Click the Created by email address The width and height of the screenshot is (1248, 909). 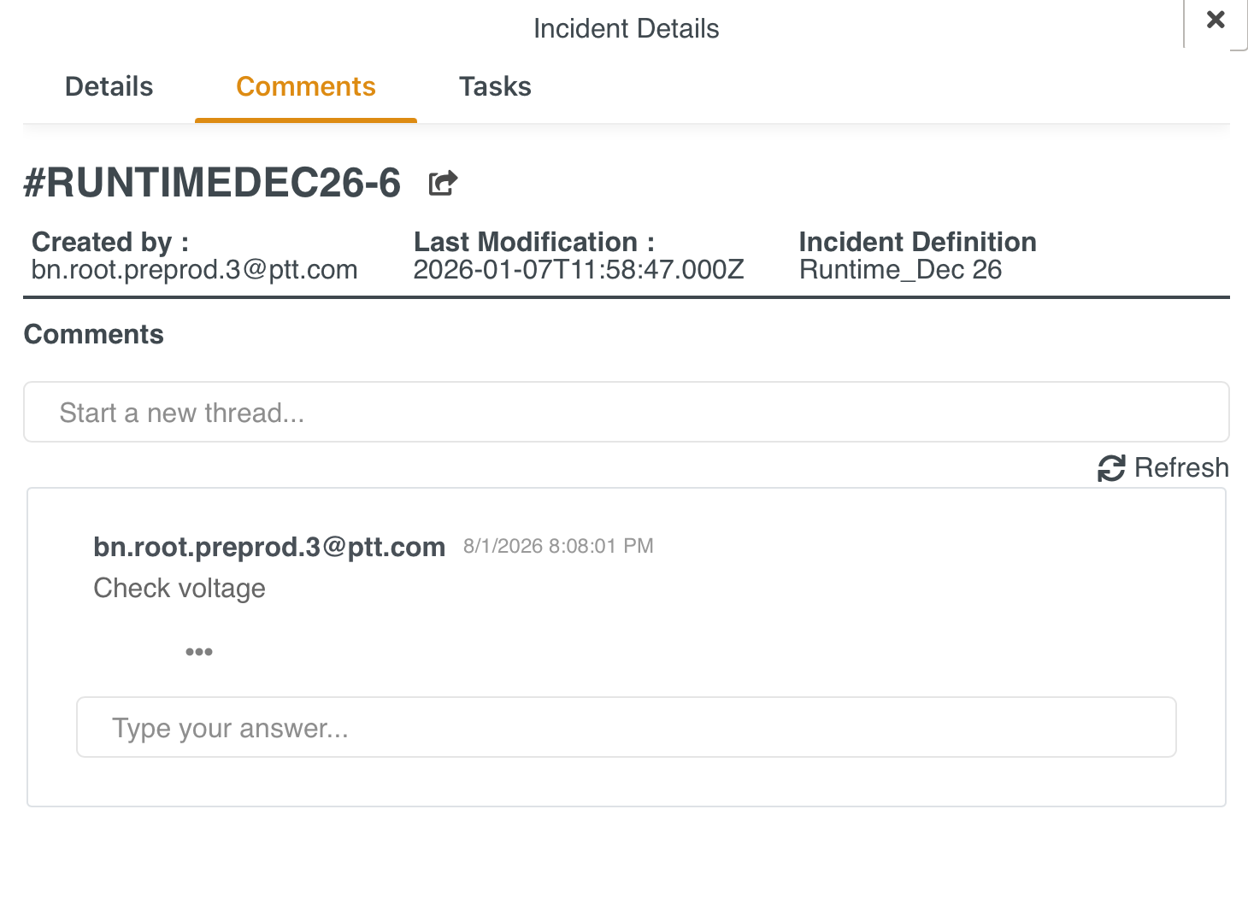194,270
